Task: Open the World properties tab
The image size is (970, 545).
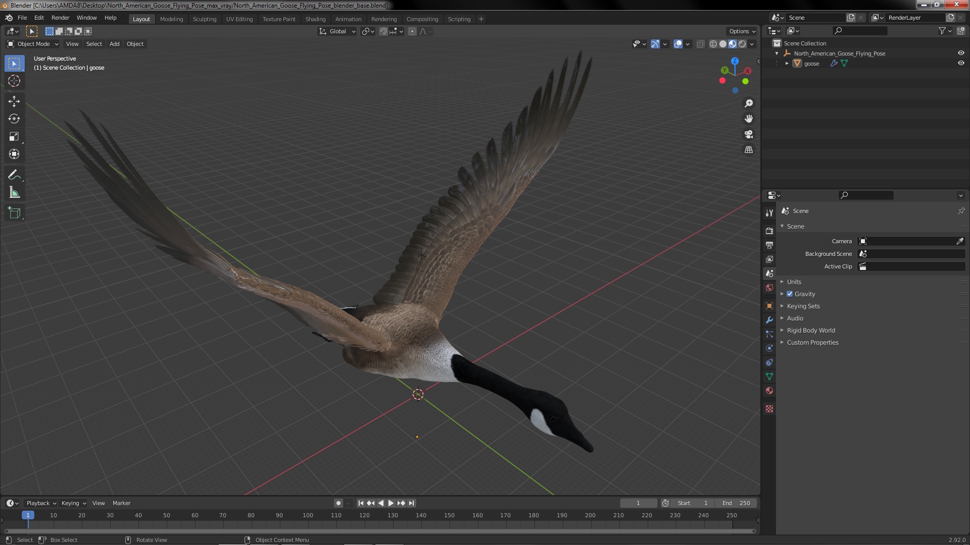Action: click(x=769, y=288)
